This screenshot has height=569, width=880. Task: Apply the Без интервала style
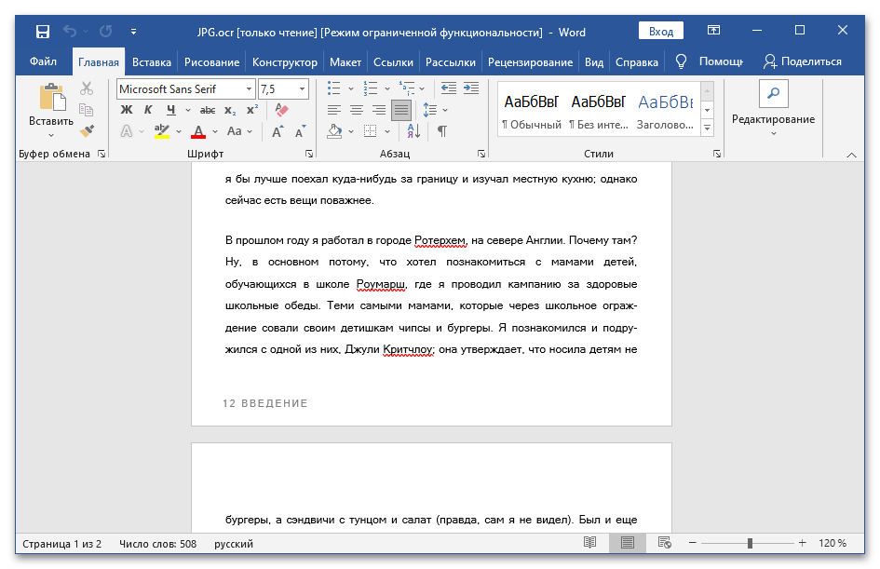598,111
